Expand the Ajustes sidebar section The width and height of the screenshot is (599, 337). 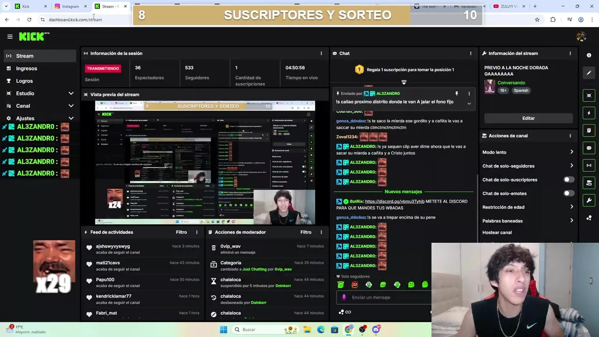coord(71,118)
